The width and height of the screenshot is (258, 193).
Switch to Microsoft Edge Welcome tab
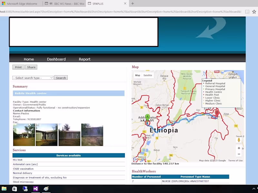[x=21, y=4]
